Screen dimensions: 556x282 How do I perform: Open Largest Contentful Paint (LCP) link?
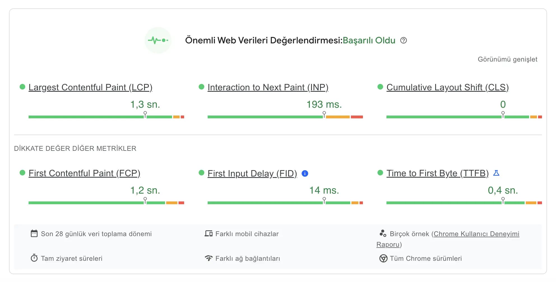click(x=91, y=87)
